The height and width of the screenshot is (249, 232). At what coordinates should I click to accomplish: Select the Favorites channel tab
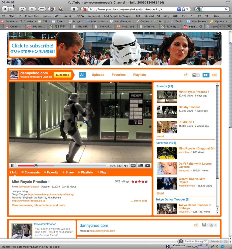(118, 75)
